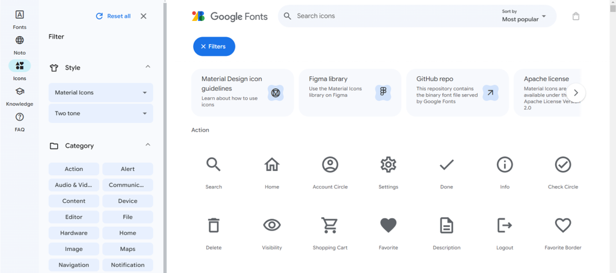Switch to Noto in sidebar

point(20,46)
